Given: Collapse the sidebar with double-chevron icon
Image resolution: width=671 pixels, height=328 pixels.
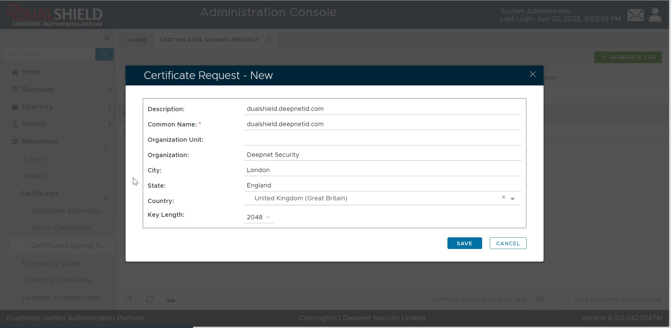Looking at the screenshot, I should coord(107,38).
